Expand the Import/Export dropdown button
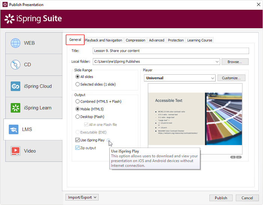The image size is (263, 205). coord(82,197)
